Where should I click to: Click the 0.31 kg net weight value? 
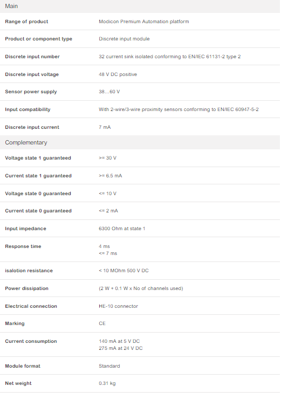pos(107,383)
